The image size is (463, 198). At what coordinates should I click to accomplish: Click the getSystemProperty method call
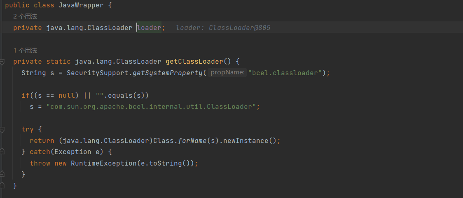pyautogui.click(x=168, y=73)
